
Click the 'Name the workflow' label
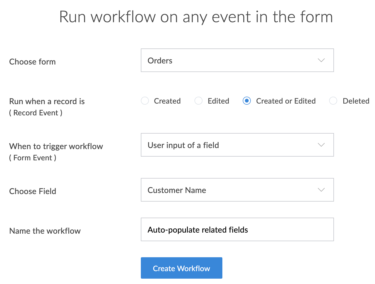(45, 231)
